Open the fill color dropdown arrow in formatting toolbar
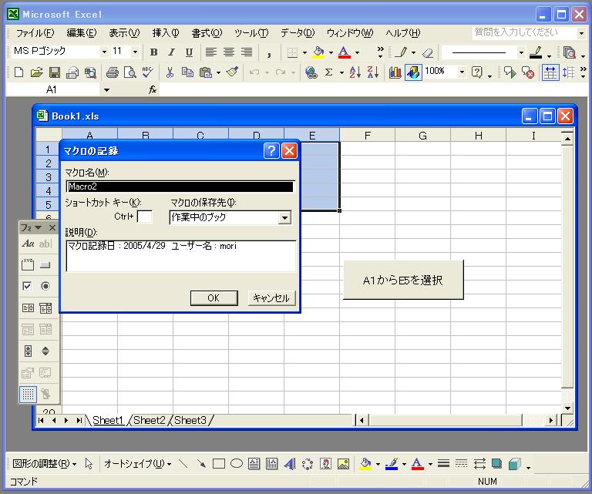The height and width of the screenshot is (494, 592). (x=331, y=52)
